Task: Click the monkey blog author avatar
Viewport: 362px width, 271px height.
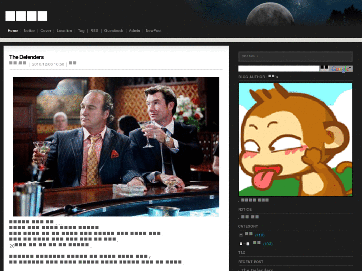Action: click(295, 140)
